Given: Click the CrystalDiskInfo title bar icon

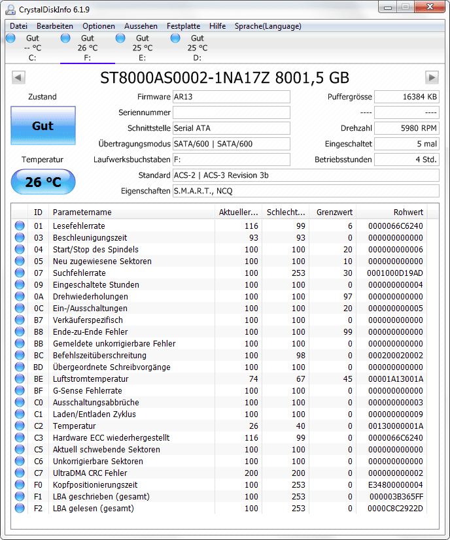Looking at the screenshot, I should coord(10,10).
